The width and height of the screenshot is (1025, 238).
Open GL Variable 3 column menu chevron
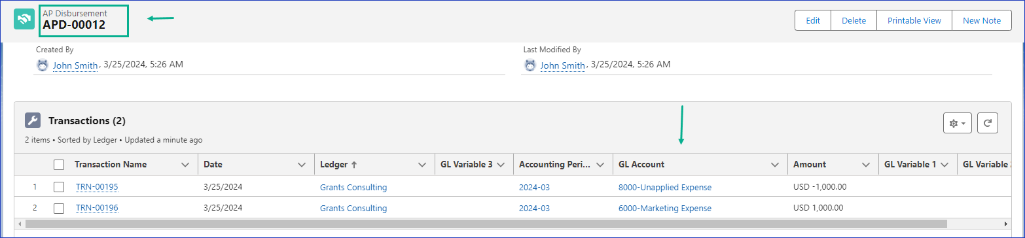[x=501, y=165]
